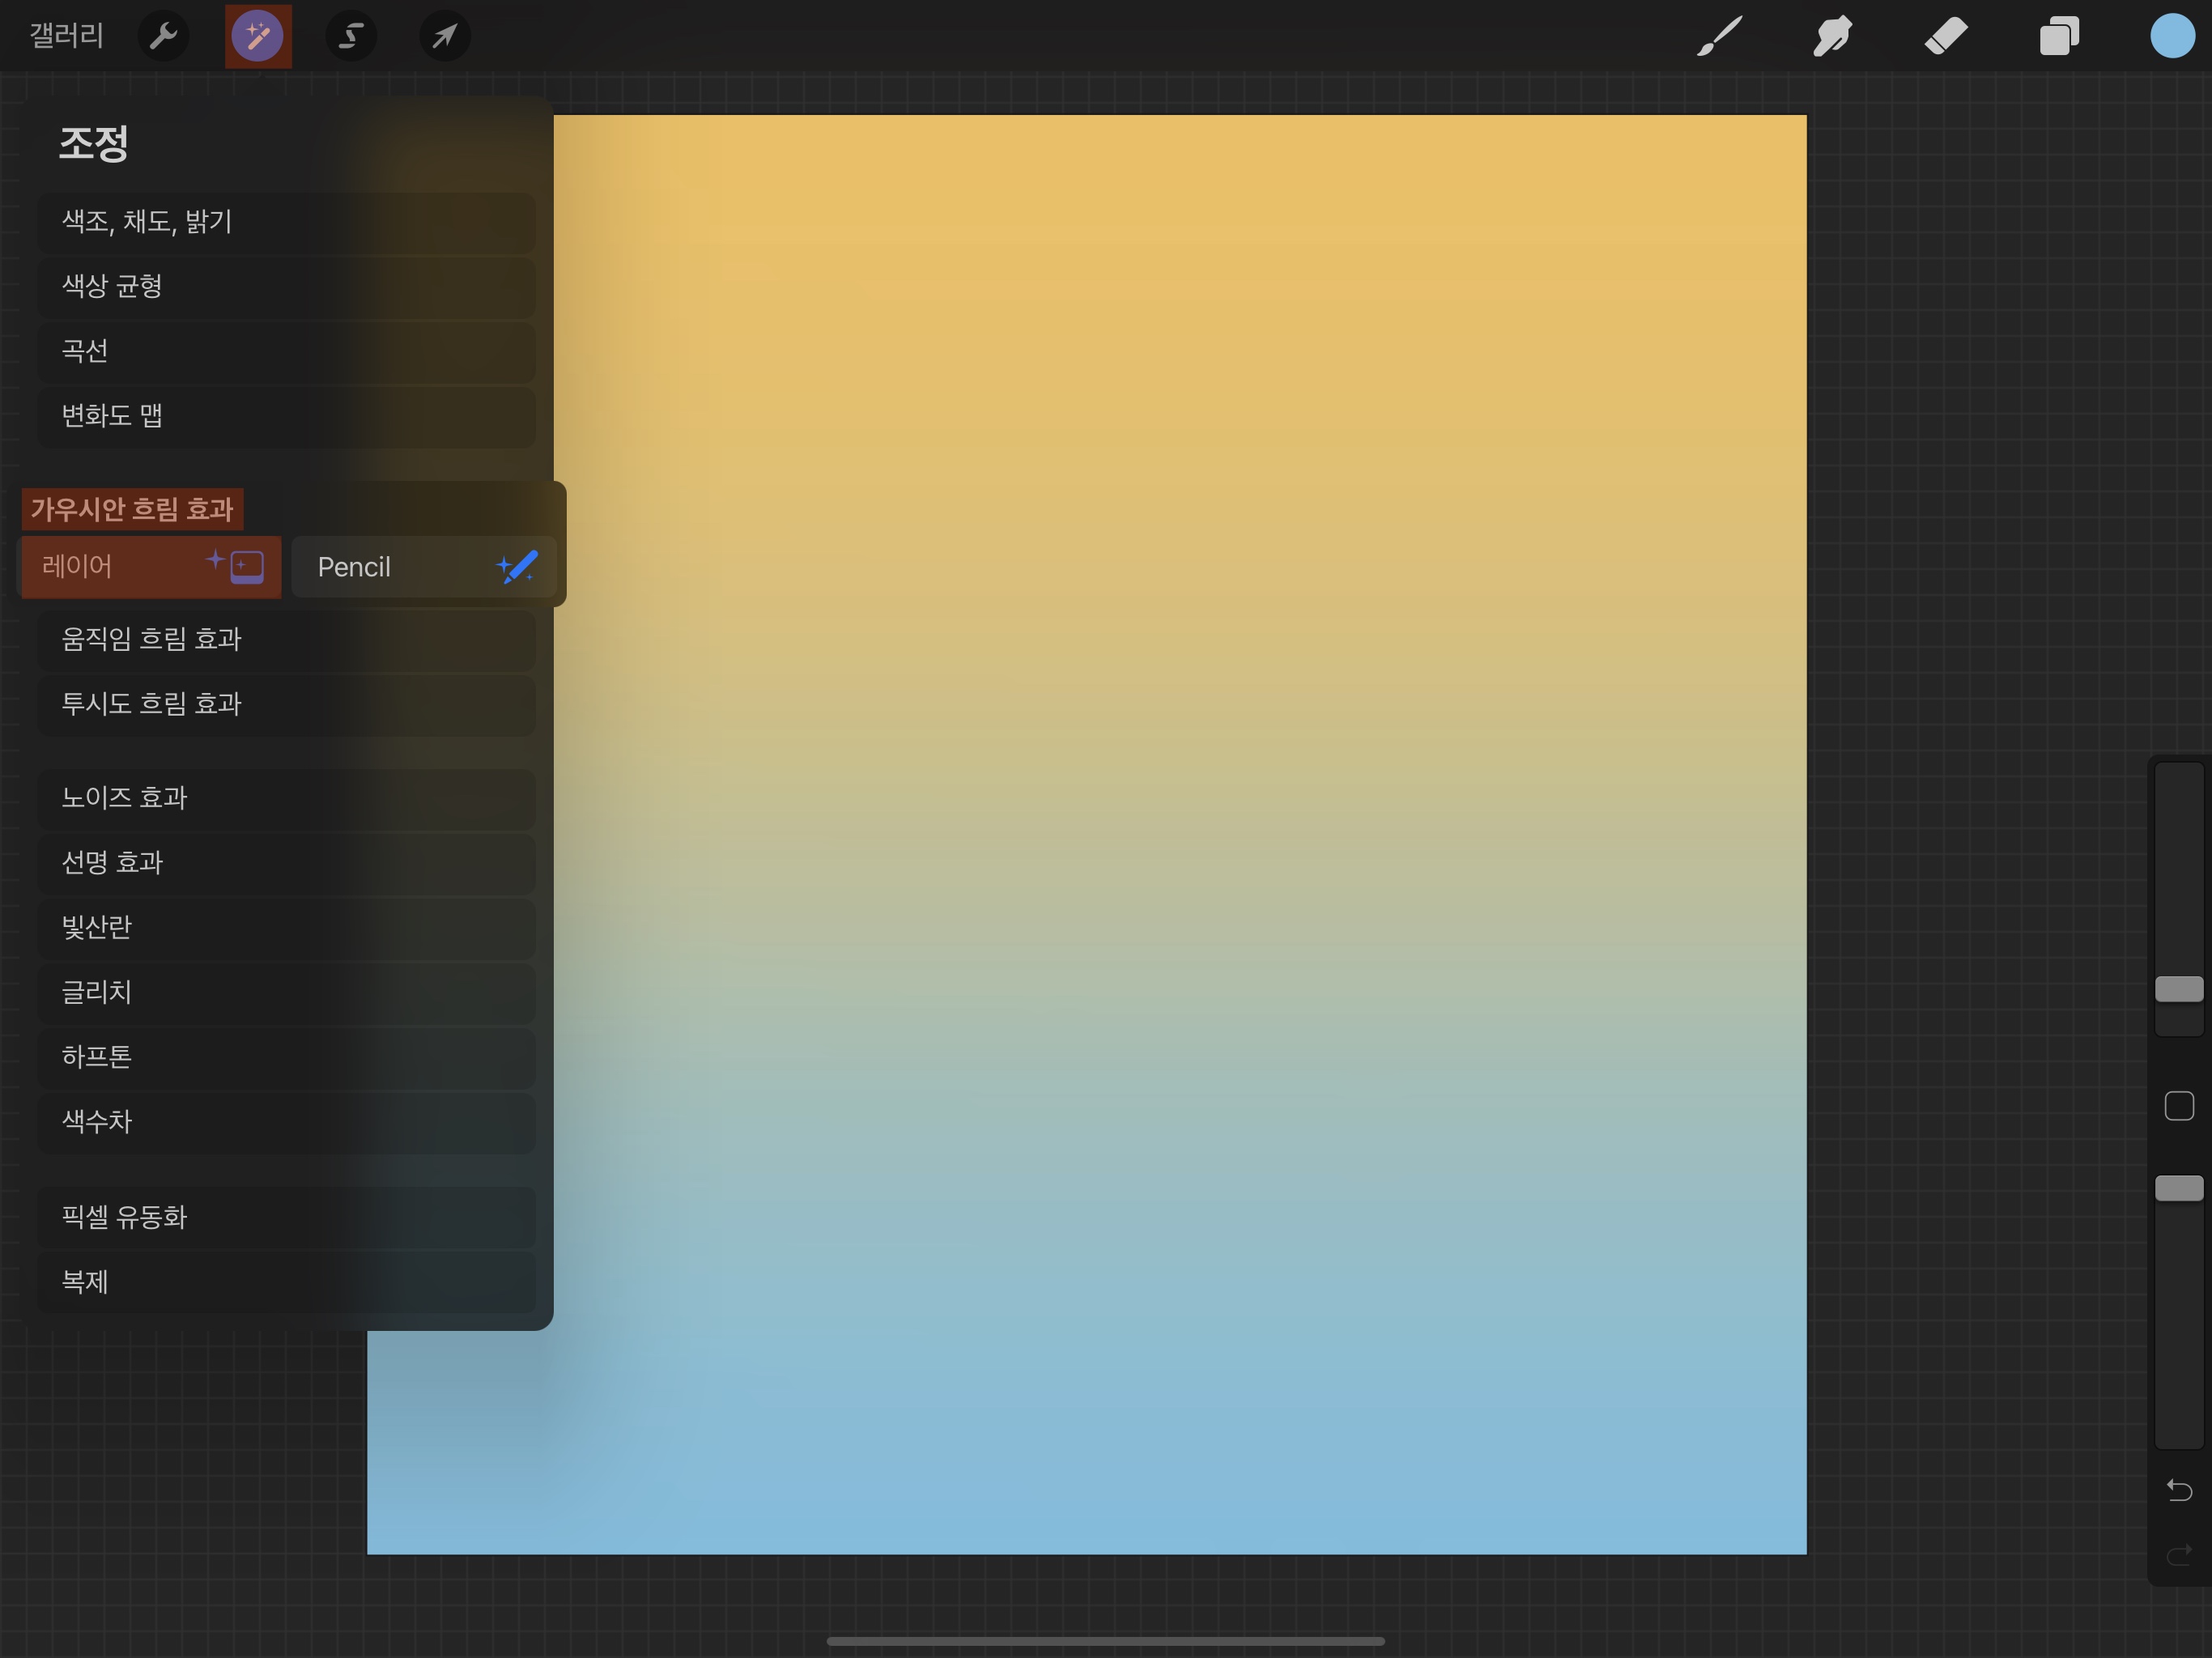Activate the Transform arrow tool
Viewport: 2212px width, 1658px height.
[x=445, y=37]
